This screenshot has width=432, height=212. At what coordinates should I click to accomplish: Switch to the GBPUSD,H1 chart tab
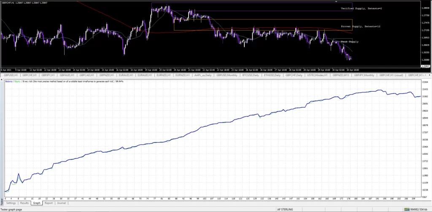pyautogui.click(x=11, y=75)
